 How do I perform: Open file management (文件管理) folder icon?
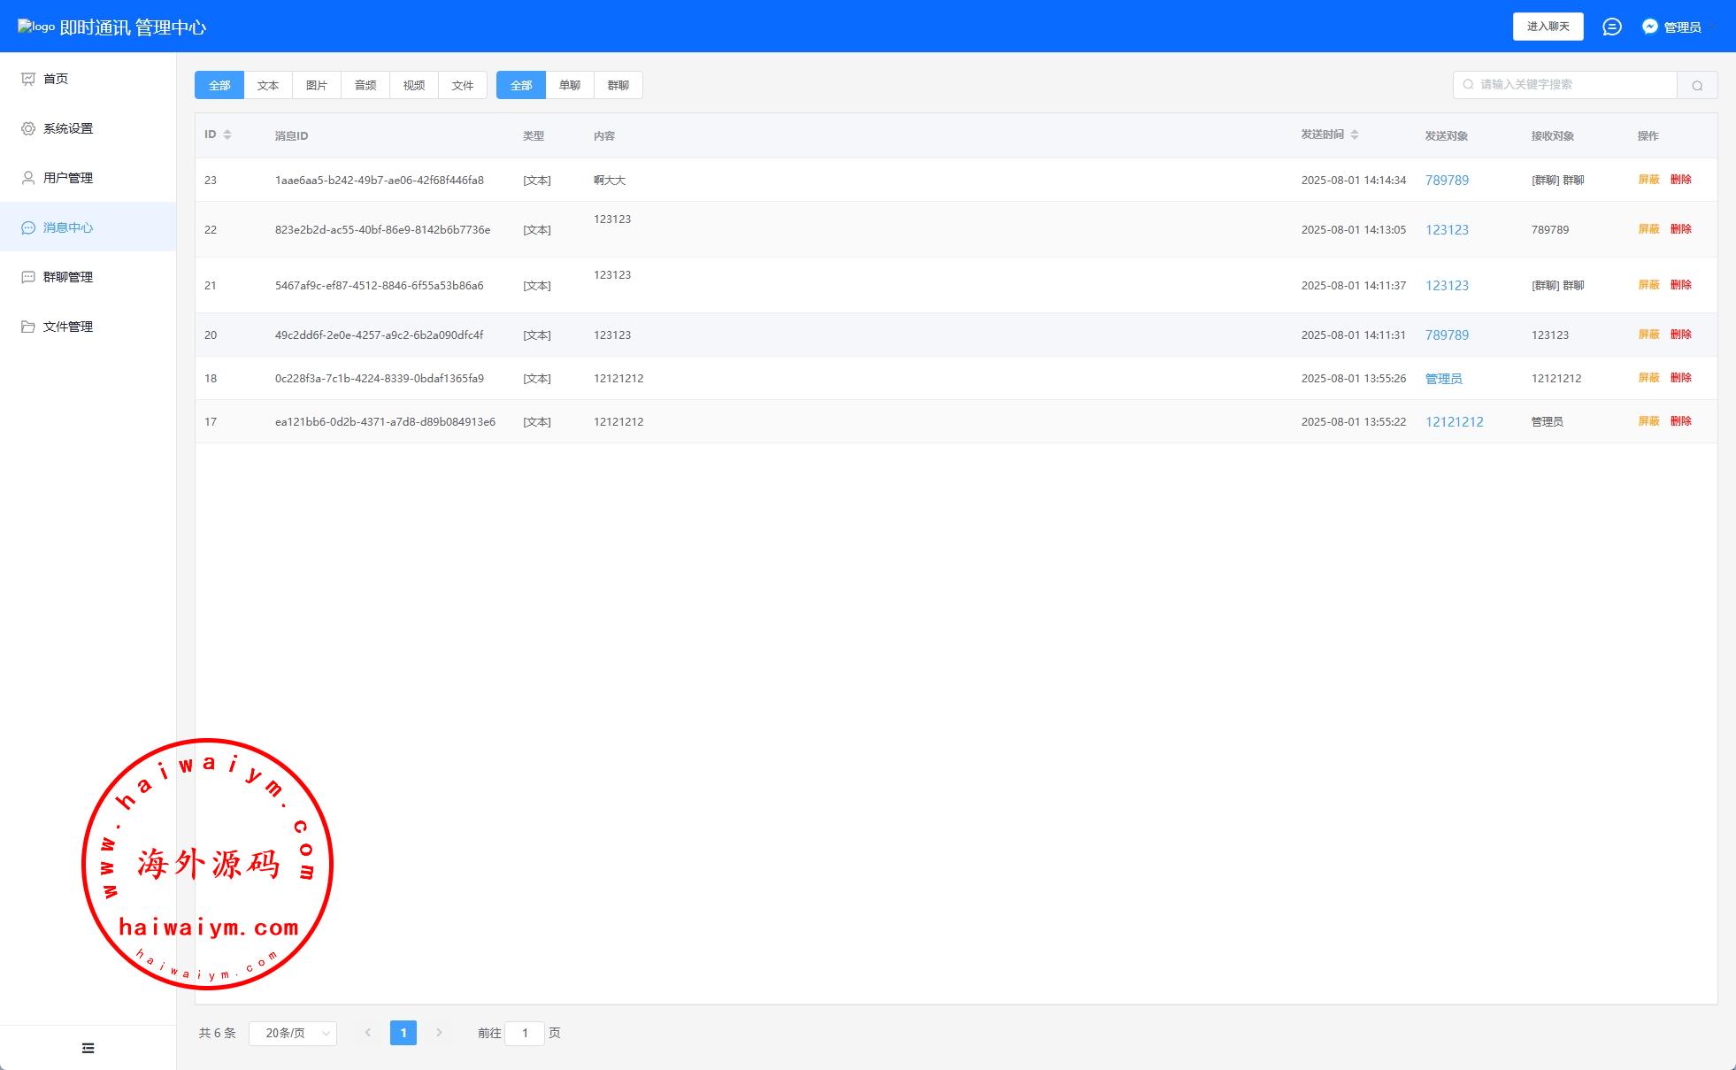(x=28, y=327)
